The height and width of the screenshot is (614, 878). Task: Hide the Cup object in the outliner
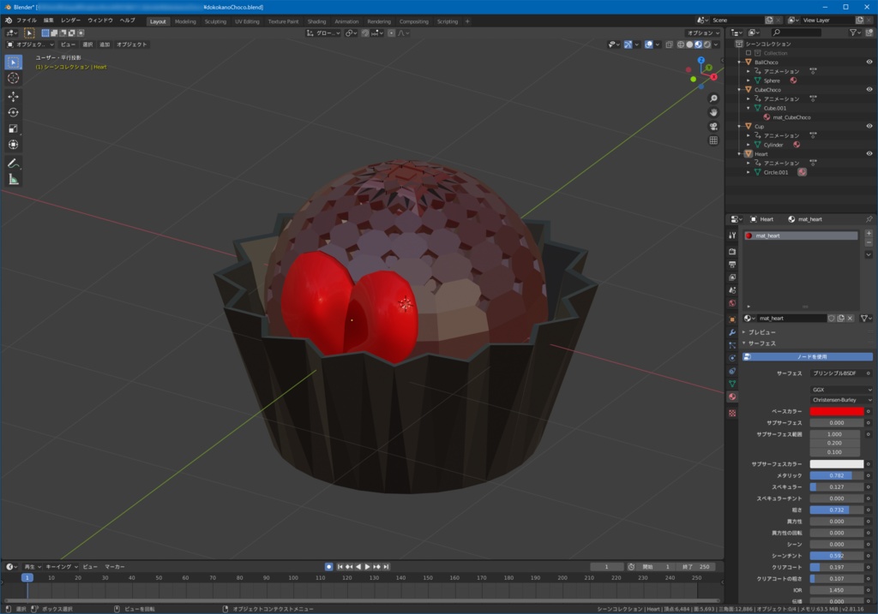pyautogui.click(x=869, y=127)
